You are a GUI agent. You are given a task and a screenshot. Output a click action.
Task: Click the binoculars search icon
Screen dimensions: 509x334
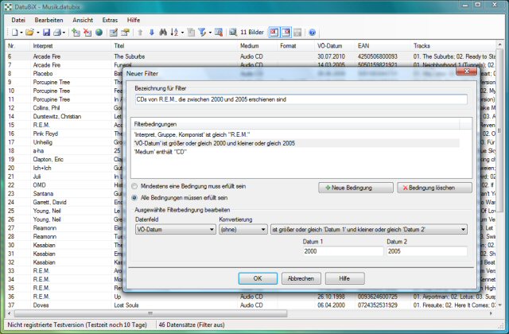(x=164, y=33)
